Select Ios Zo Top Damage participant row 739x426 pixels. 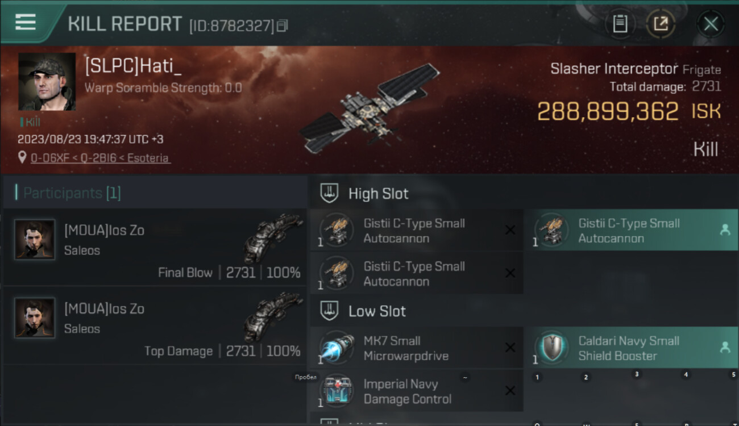pos(155,326)
